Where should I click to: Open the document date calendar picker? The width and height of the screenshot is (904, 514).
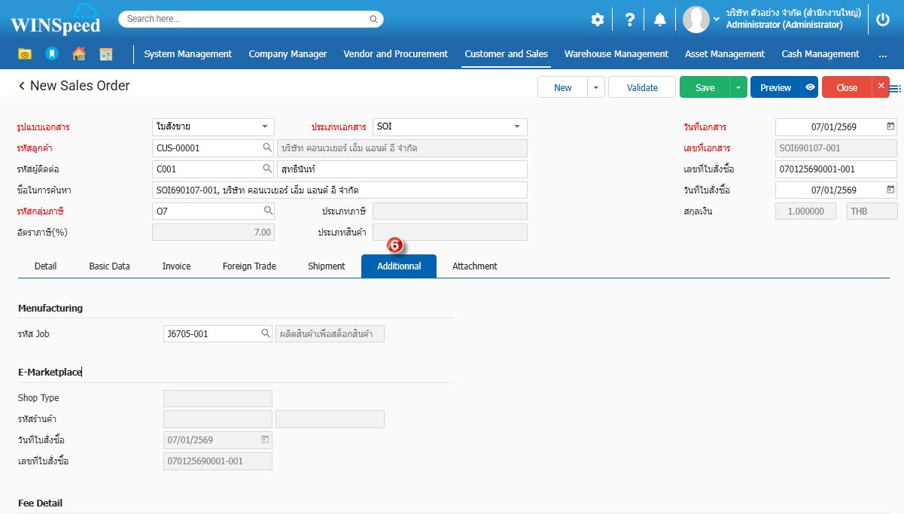[x=890, y=126]
